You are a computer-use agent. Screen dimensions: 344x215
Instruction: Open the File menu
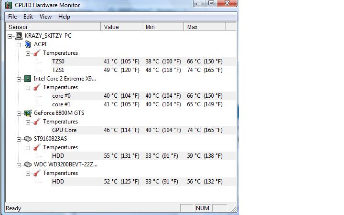(12, 17)
